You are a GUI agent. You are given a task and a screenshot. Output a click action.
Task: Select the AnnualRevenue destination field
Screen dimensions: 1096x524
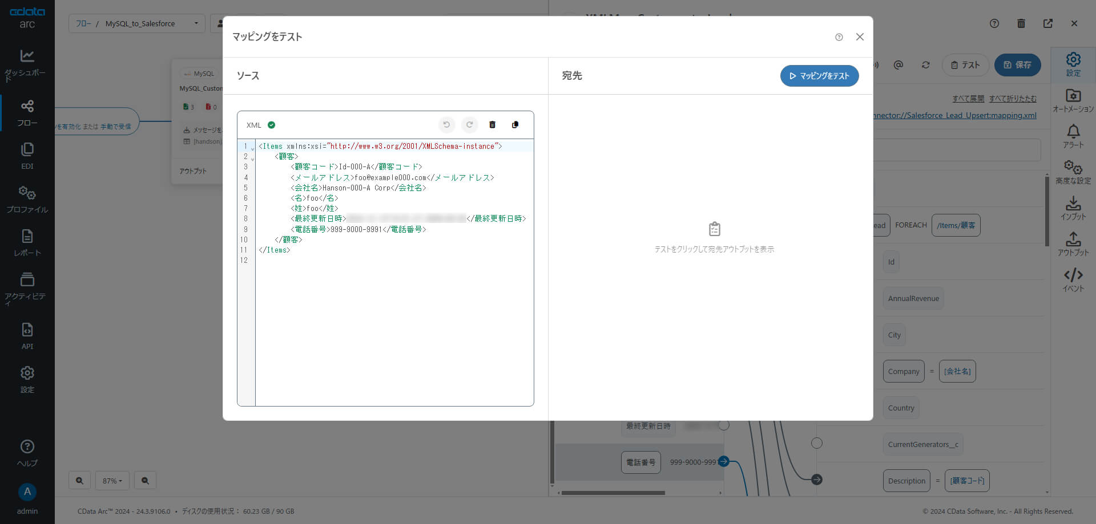913,299
